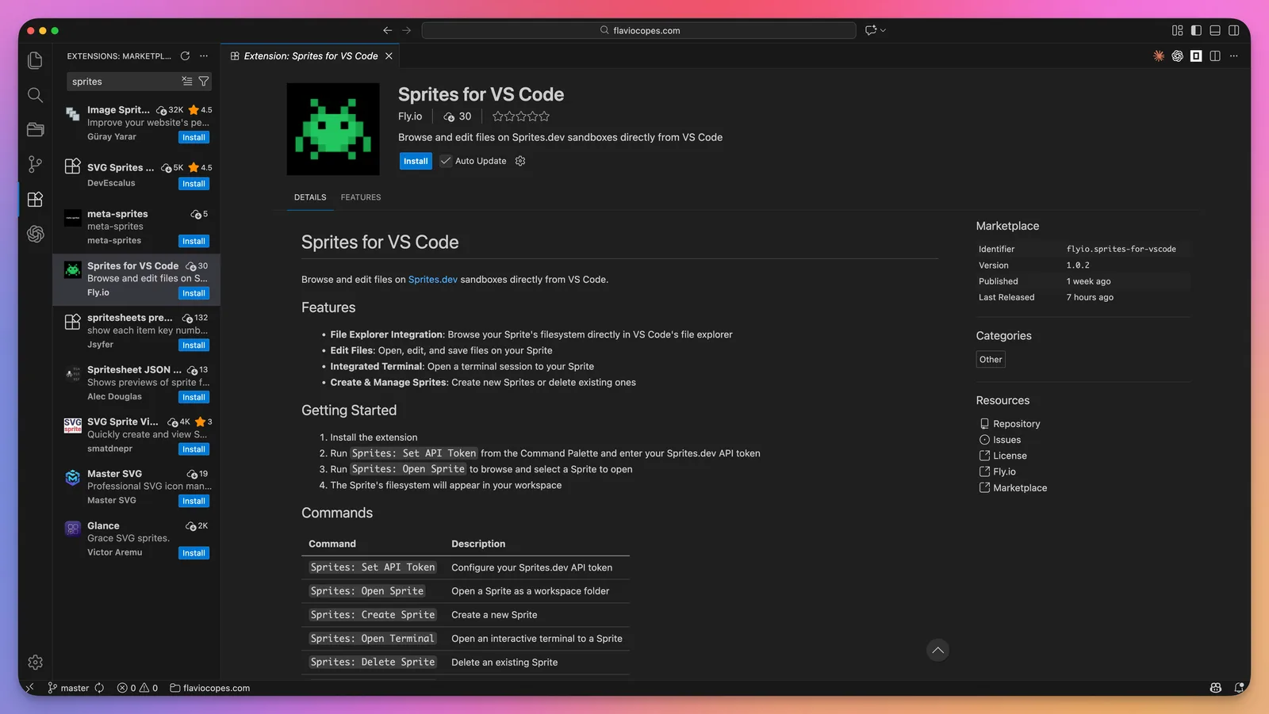Toggle the secondary side bar
Viewport: 1269px width, 714px height.
tap(1234, 30)
